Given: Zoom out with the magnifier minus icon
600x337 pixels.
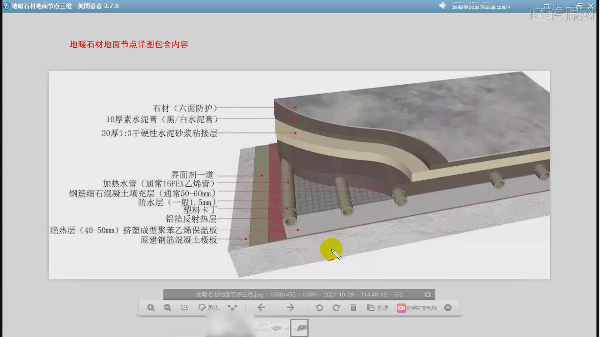Looking at the screenshot, I should click(x=167, y=308).
